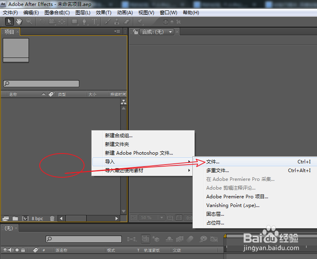Select the Zoom magnifier tool

(x=29, y=21)
